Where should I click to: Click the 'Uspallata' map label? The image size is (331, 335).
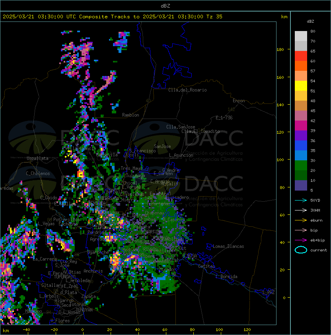(37, 158)
